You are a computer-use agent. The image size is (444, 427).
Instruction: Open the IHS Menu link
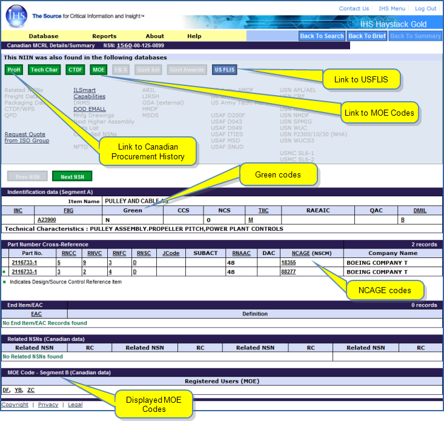click(392, 8)
